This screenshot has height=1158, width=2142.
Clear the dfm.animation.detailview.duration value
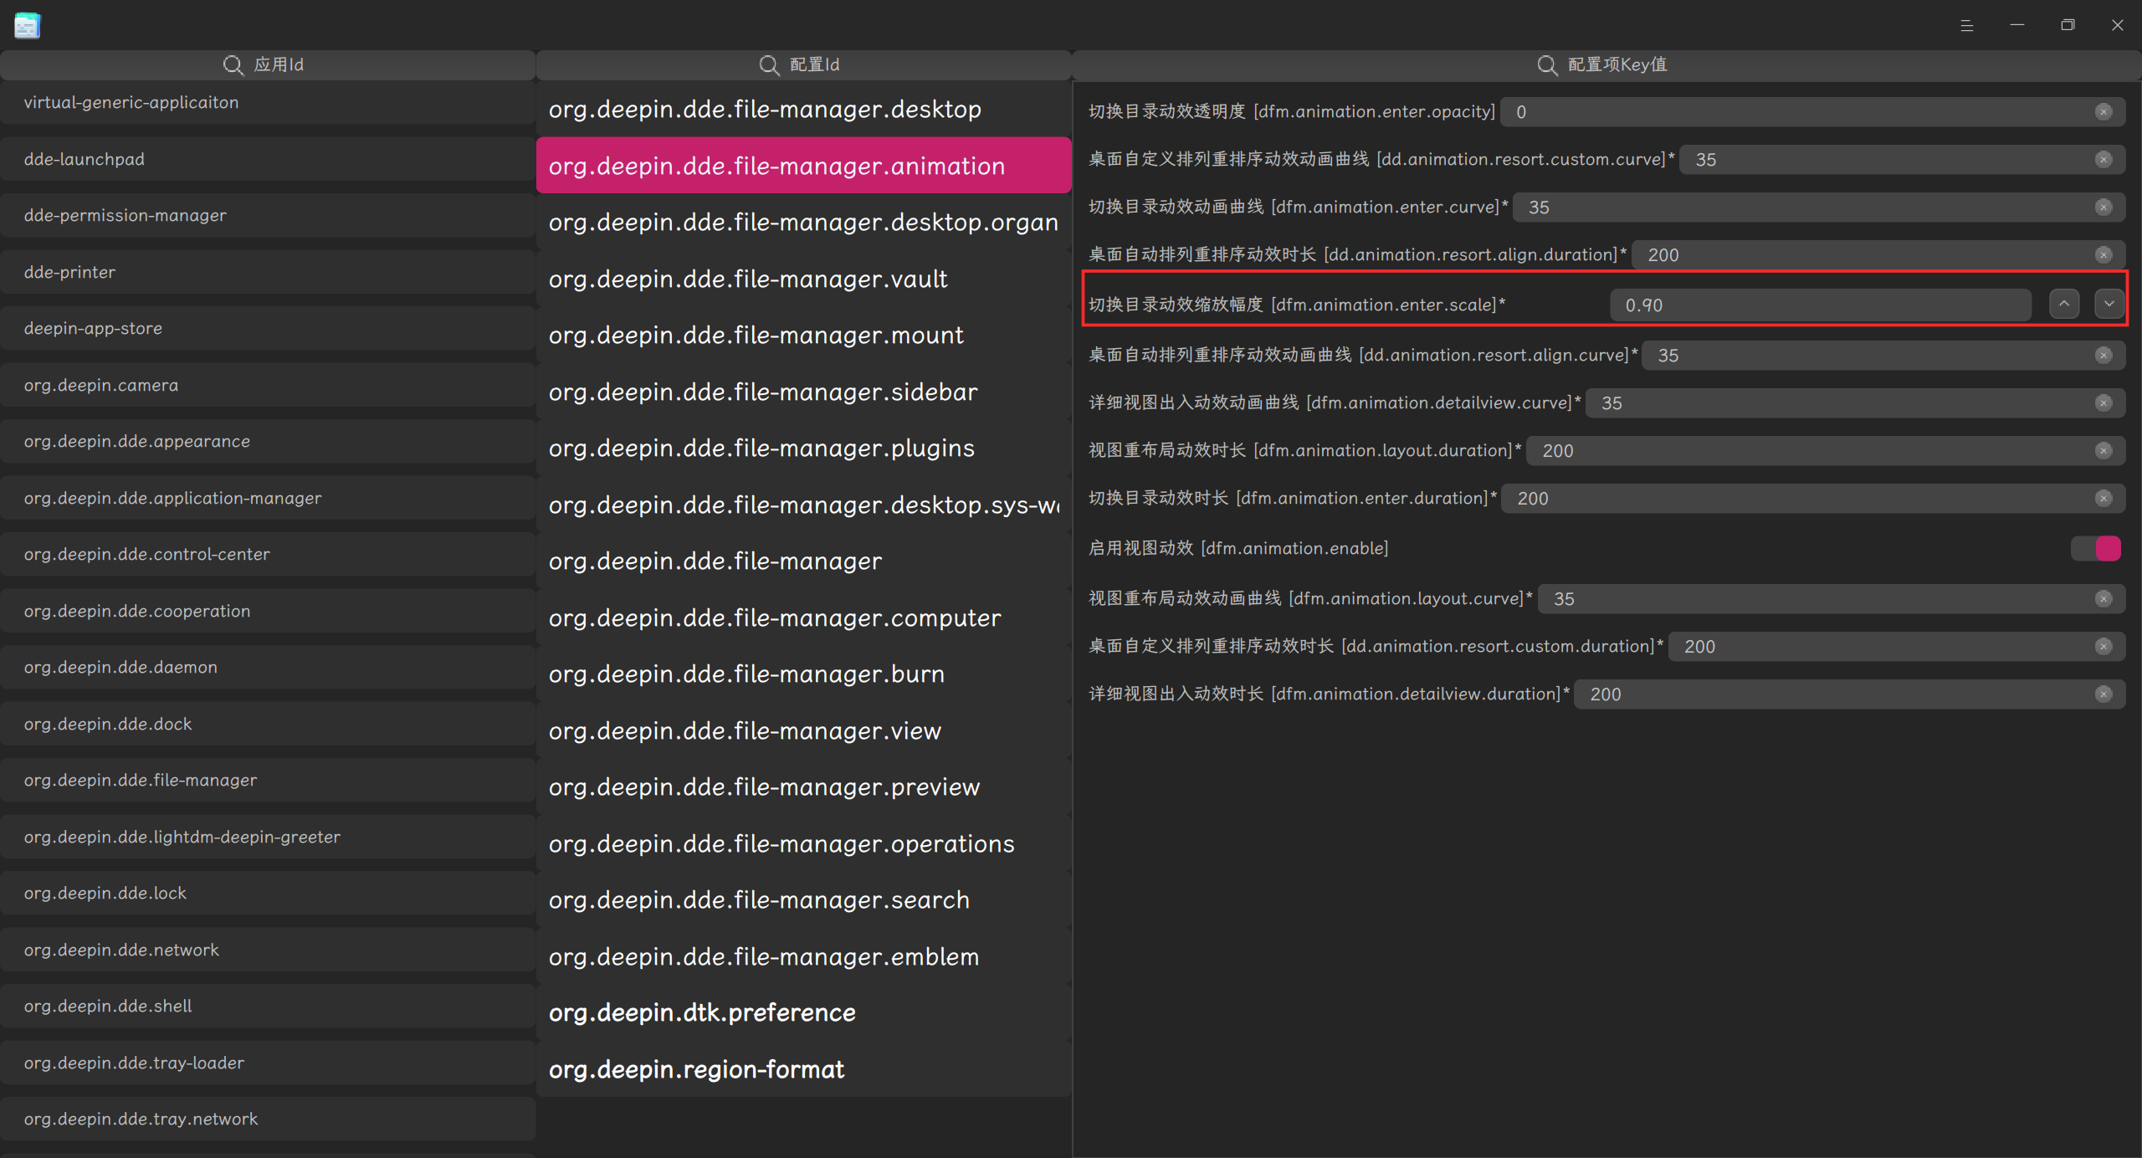[2104, 694]
